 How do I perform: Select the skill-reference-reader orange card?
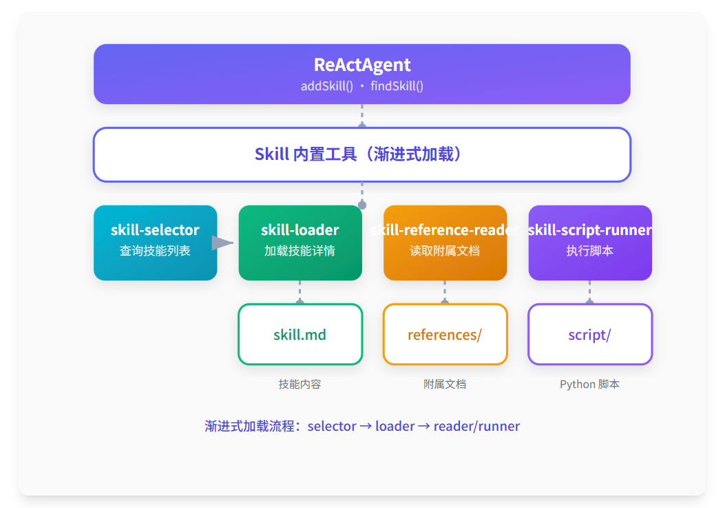445,243
